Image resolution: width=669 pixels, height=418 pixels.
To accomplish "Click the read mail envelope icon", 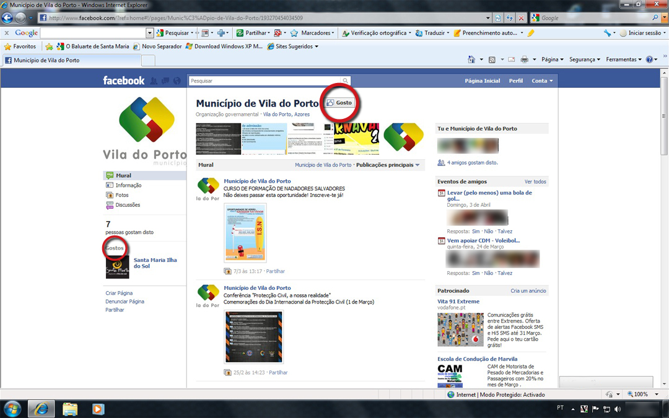I will [x=512, y=59].
